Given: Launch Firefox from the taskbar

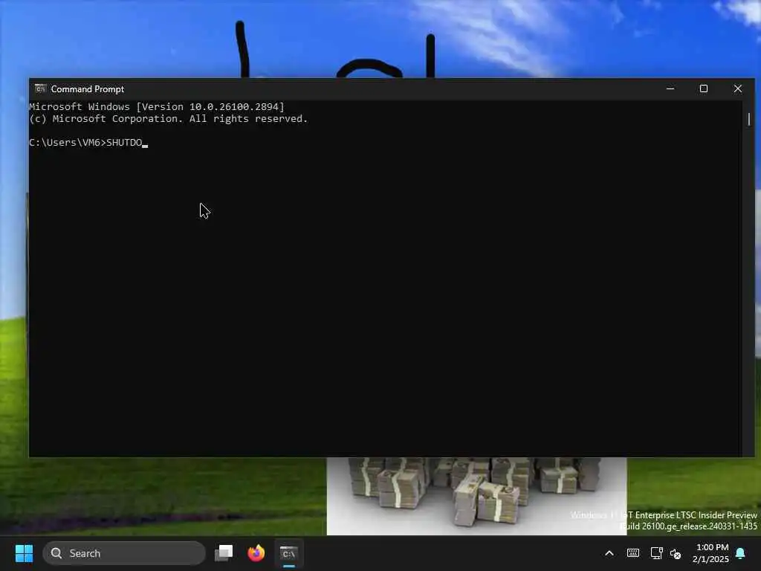Looking at the screenshot, I should coord(256,553).
